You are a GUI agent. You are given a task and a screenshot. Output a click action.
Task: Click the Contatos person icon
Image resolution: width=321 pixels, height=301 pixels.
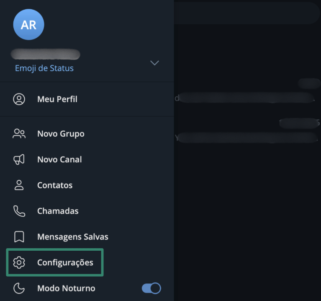19,185
